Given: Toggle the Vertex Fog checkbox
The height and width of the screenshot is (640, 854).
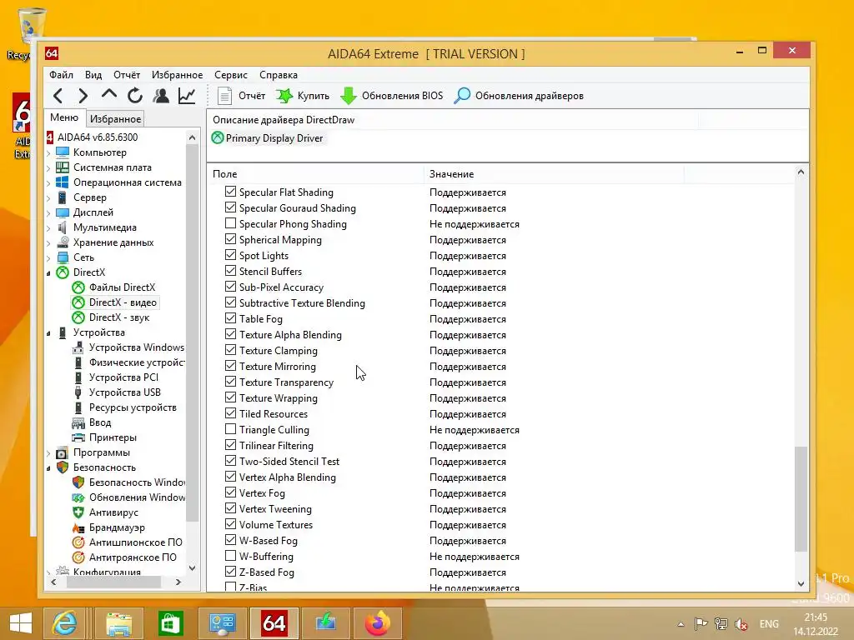Looking at the screenshot, I should point(230,492).
